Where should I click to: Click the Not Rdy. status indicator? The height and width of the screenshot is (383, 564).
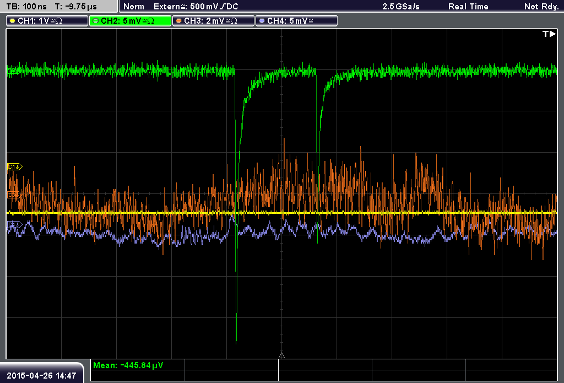coord(541,7)
